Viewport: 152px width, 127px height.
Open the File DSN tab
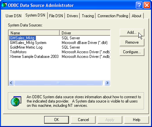click(x=56, y=16)
